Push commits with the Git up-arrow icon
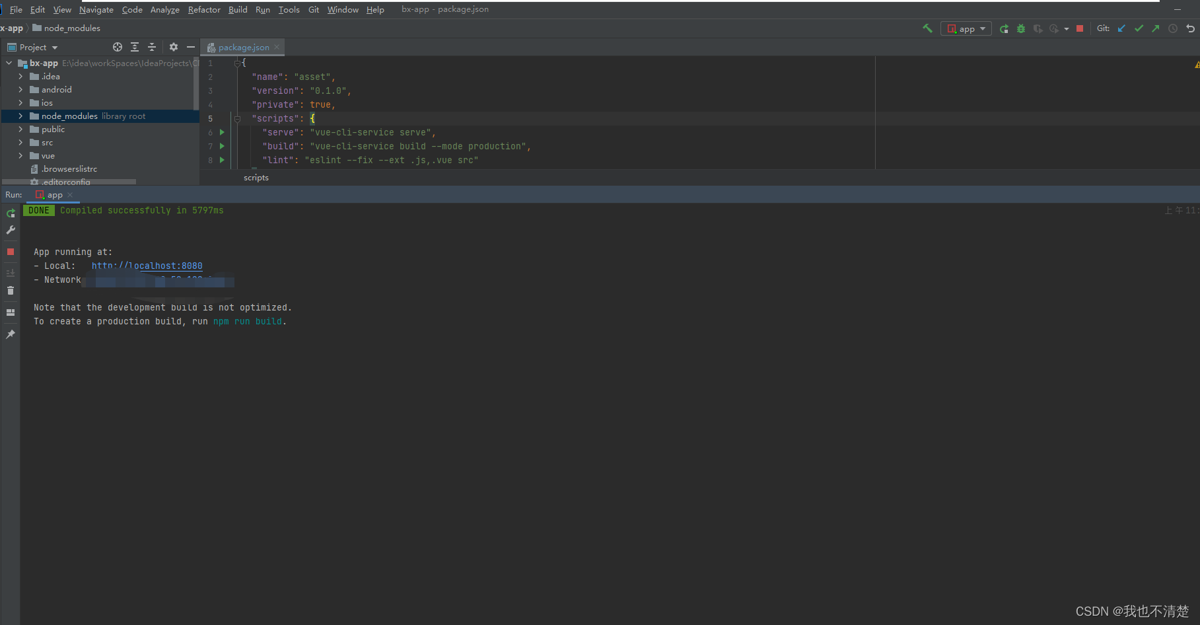1200x625 pixels. 1156,28
